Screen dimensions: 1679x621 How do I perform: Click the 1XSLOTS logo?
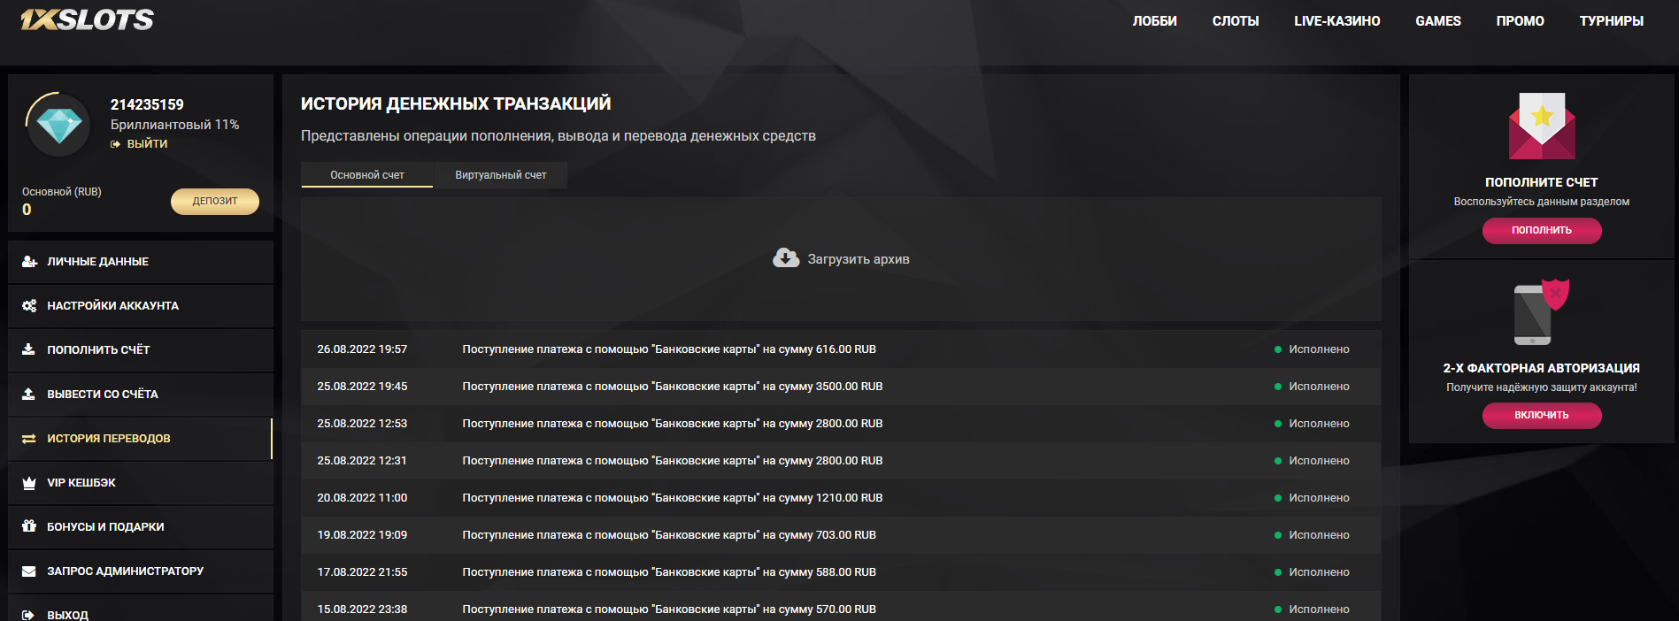(87, 19)
